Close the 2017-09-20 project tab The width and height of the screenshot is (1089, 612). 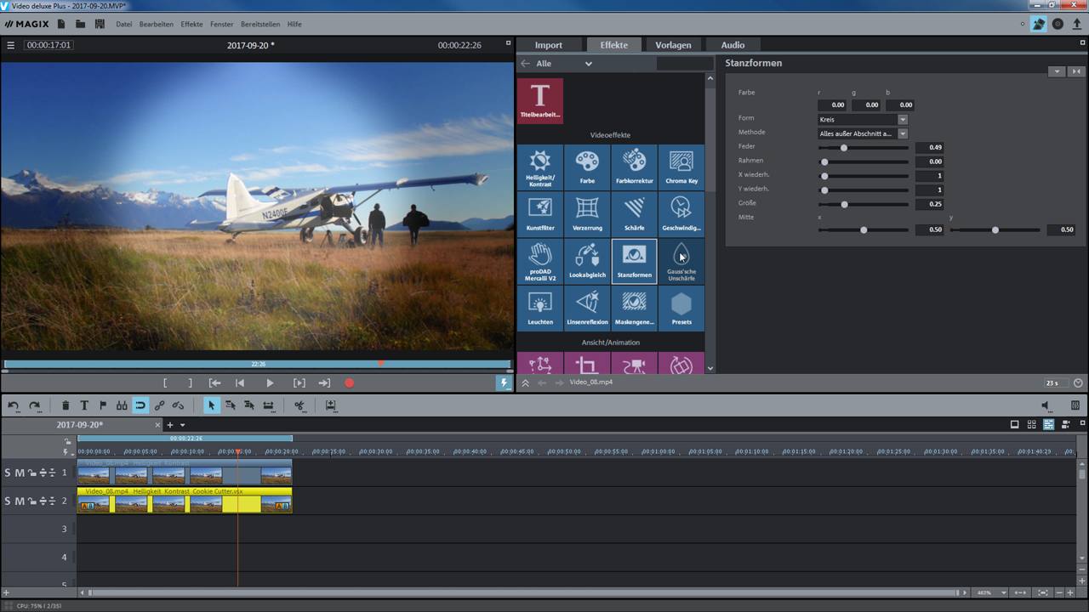[157, 425]
